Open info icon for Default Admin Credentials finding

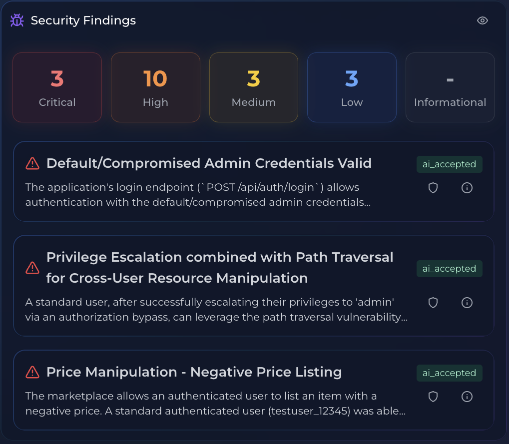pyautogui.click(x=467, y=188)
